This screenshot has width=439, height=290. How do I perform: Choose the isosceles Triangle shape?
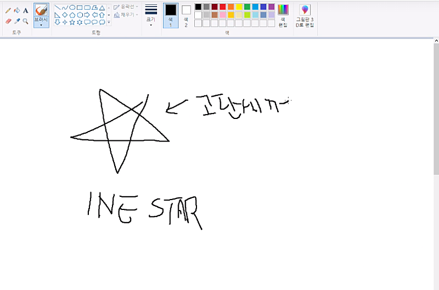102,8
